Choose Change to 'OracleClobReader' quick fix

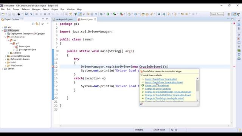click(x=168, y=92)
